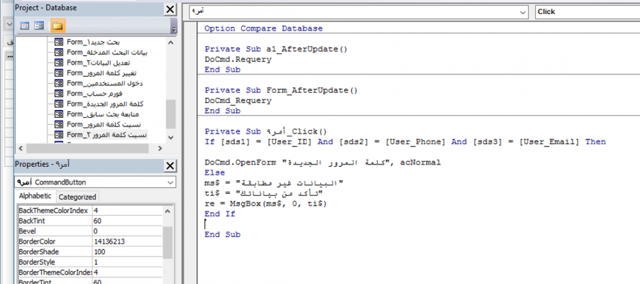Click the ti$ assignment line
Image resolution: width=640 pixels, height=284 pixels.
click(264, 193)
